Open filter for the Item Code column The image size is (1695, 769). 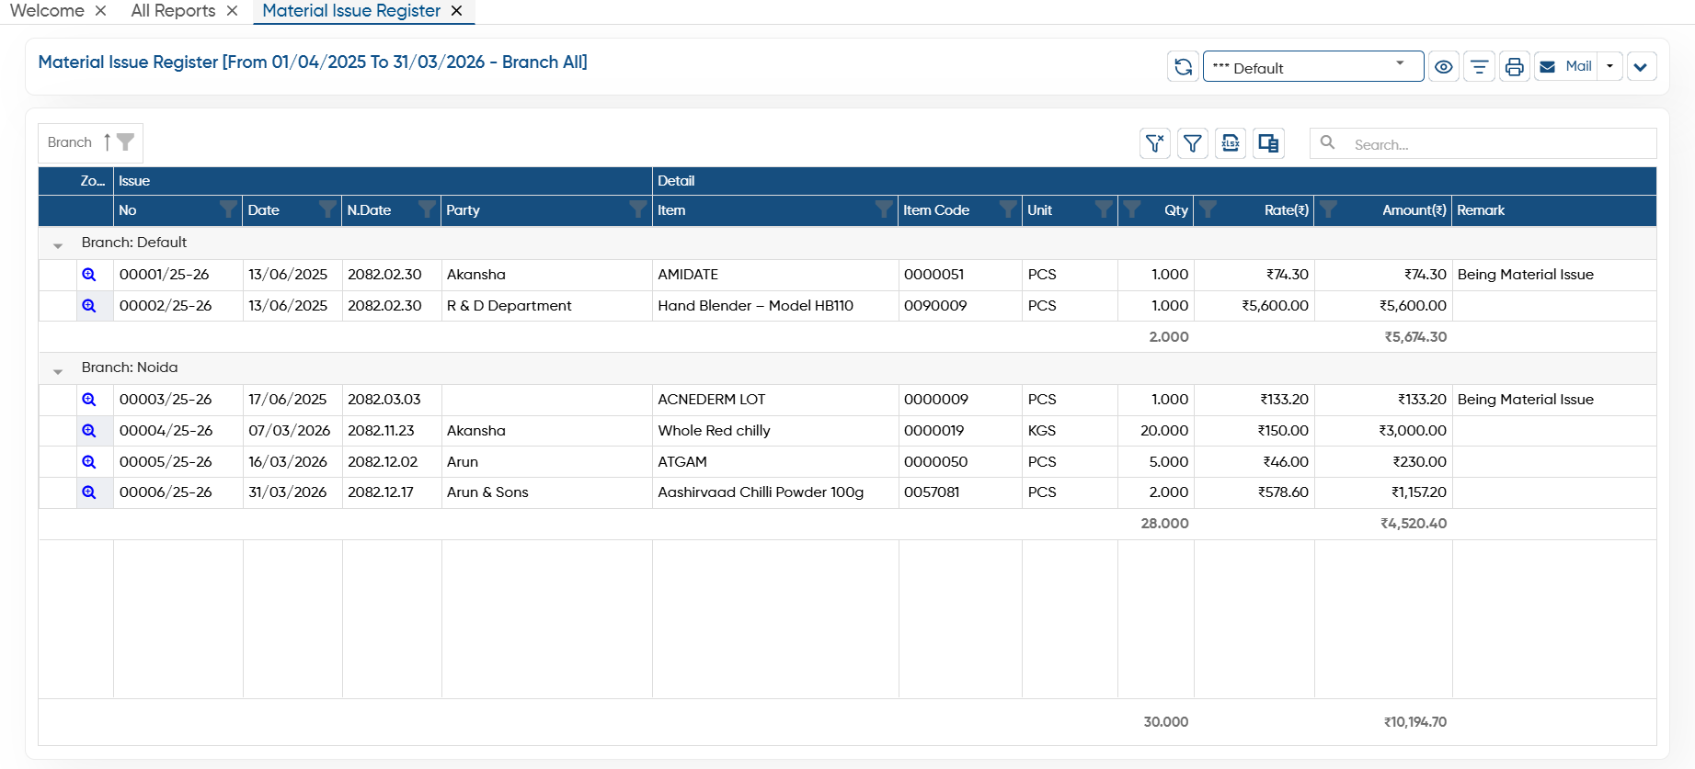(1008, 209)
